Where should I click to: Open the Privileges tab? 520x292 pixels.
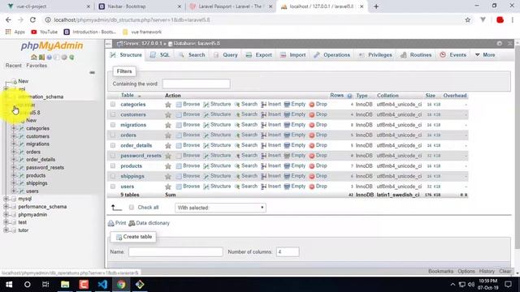click(375, 55)
